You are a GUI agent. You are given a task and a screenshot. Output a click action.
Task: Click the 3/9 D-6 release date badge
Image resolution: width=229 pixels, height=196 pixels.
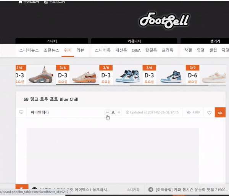click(x=192, y=74)
